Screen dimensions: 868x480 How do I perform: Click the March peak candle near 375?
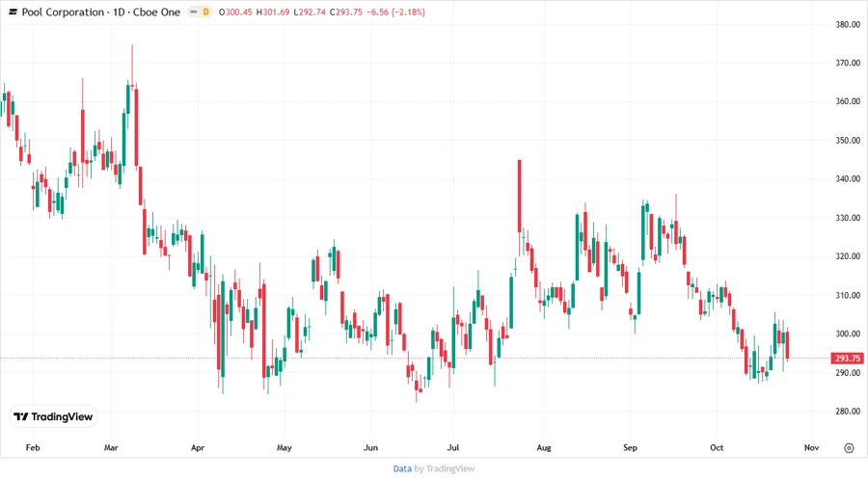click(132, 67)
